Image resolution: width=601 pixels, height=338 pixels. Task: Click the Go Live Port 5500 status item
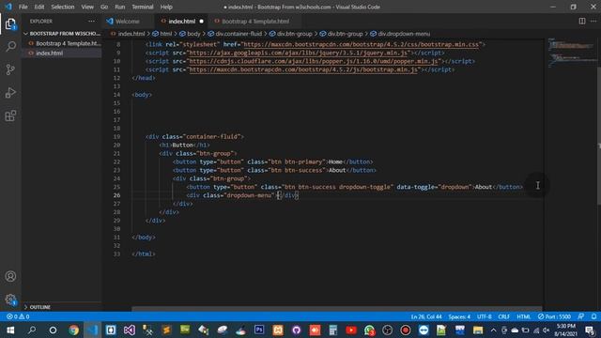(554, 316)
